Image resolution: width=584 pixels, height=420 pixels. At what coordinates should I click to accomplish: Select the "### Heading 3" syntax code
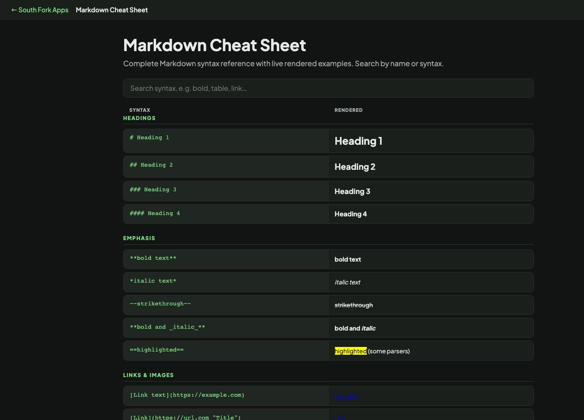(x=153, y=189)
